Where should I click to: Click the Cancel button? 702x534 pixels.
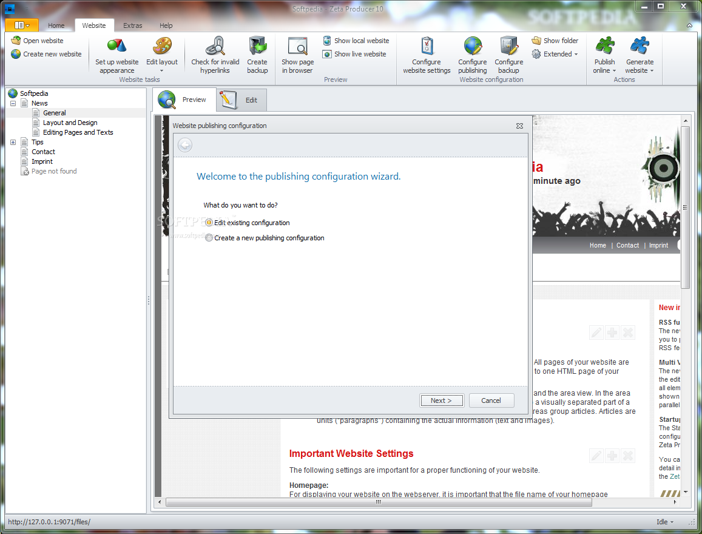point(491,400)
